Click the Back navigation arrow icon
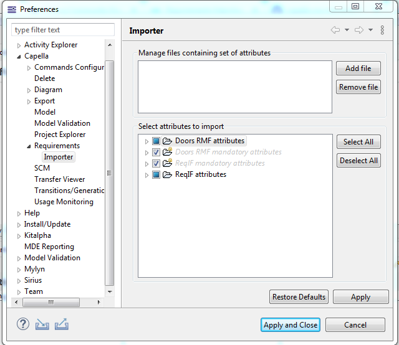The height and width of the screenshot is (345, 399). coord(335,30)
